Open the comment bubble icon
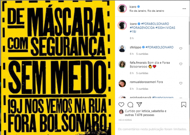This screenshot has height=135, width=190. coord(130,105)
